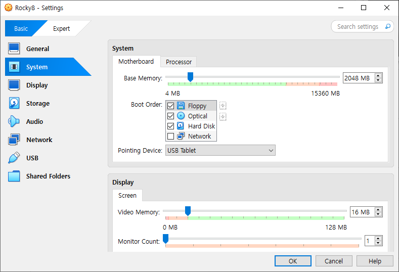Open Audio label in the sidebar
This screenshot has height=272, width=399.
34,122
